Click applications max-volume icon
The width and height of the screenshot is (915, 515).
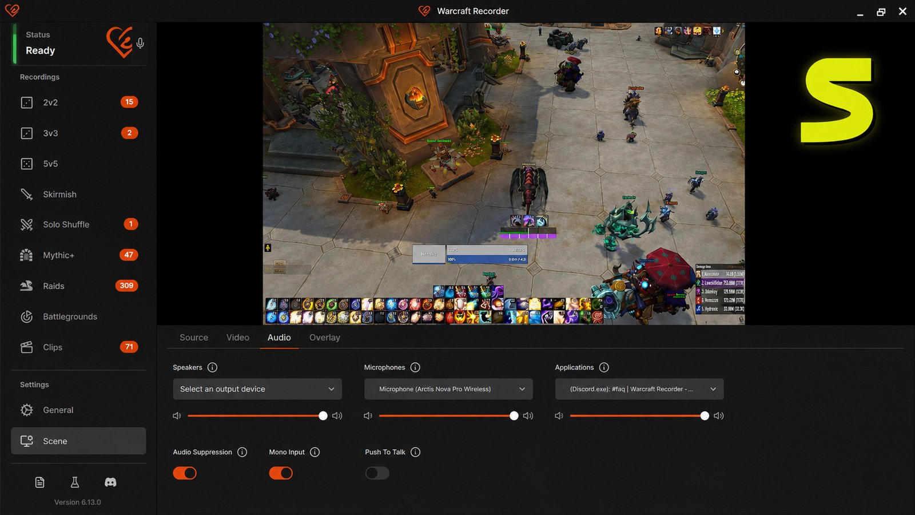point(719,416)
